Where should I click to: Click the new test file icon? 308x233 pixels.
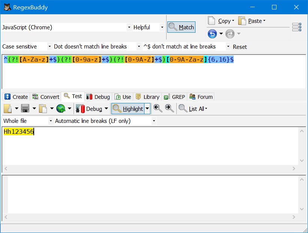coord(8,109)
